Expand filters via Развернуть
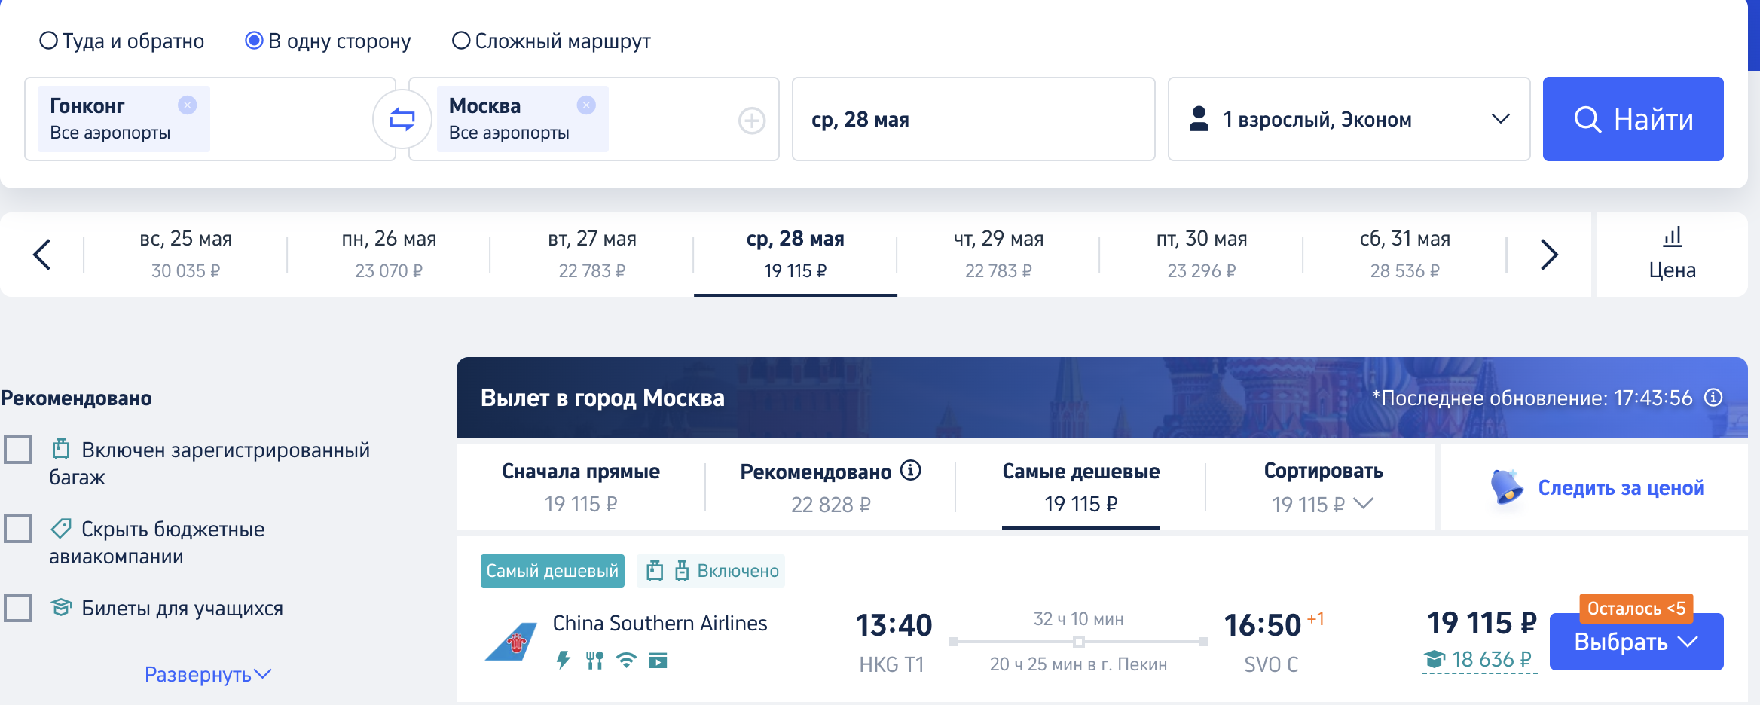 pyautogui.click(x=208, y=674)
